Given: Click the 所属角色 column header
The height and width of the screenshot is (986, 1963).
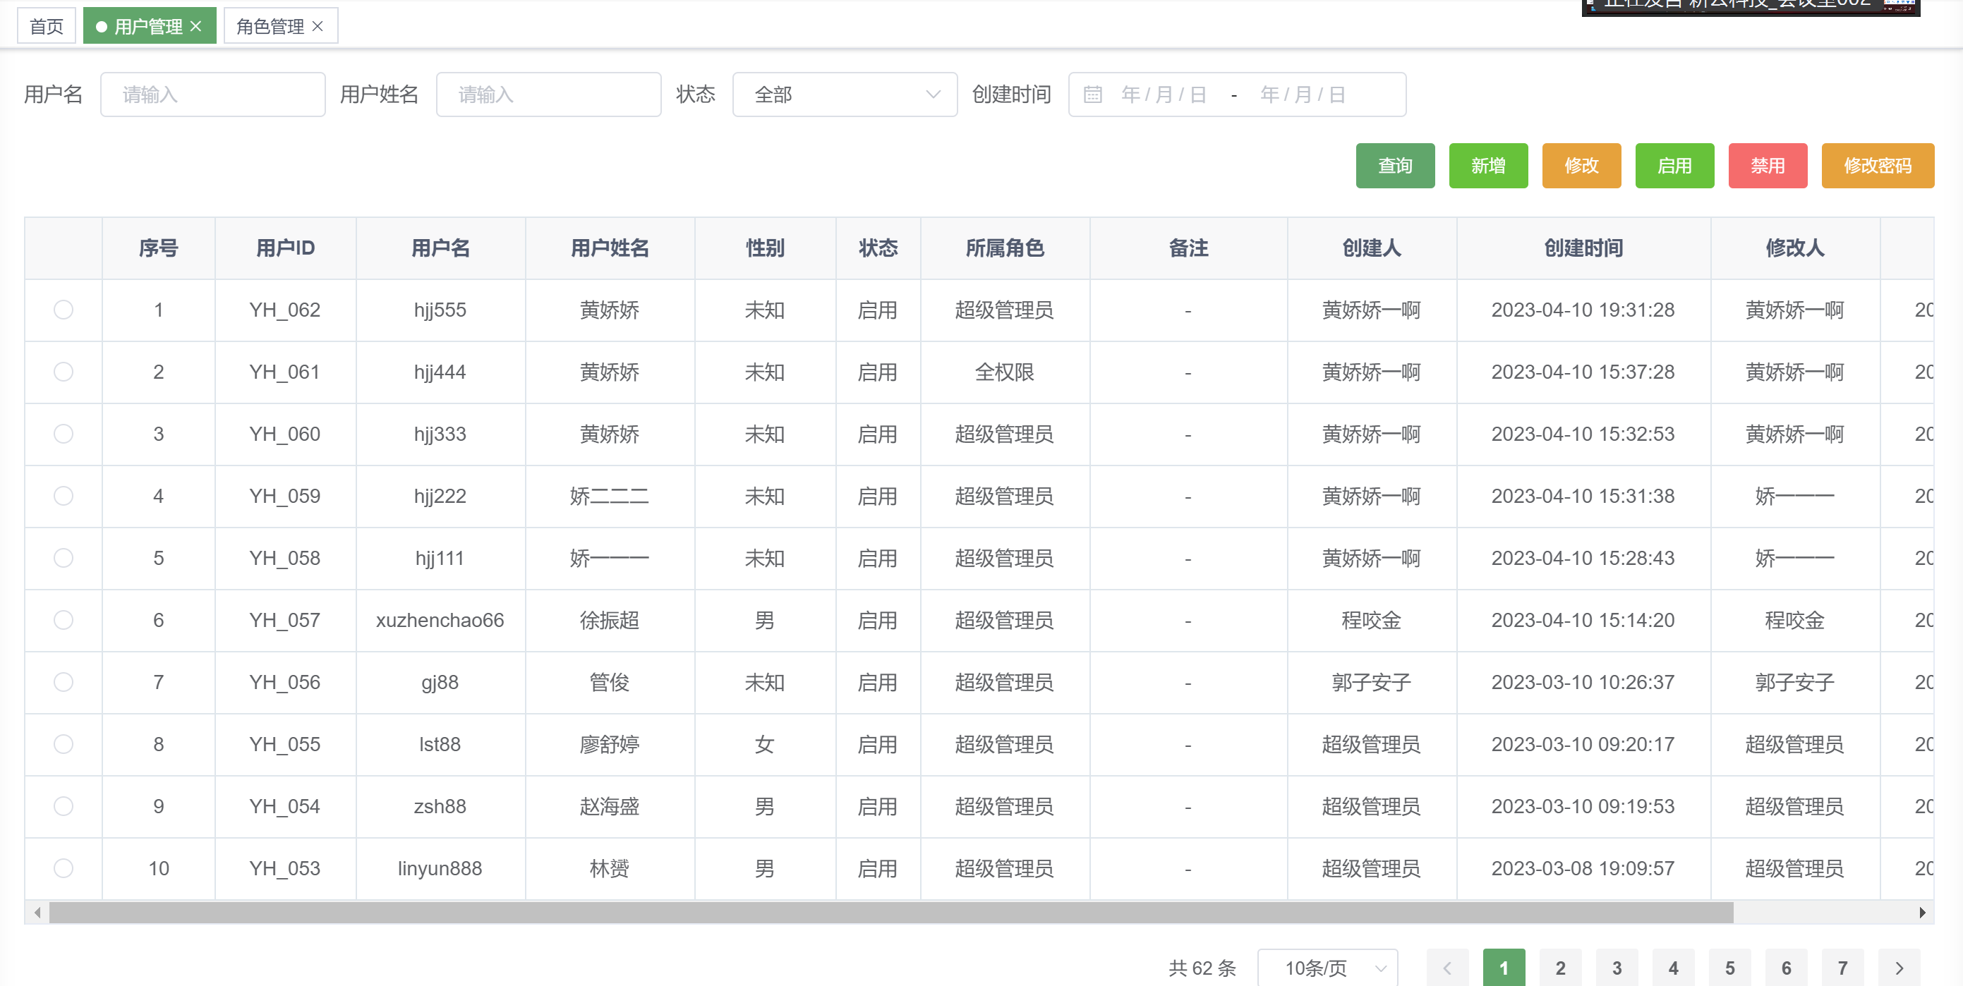Looking at the screenshot, I should pos(1004,248).
